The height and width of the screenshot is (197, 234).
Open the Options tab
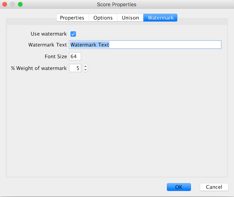click(103, 18)
